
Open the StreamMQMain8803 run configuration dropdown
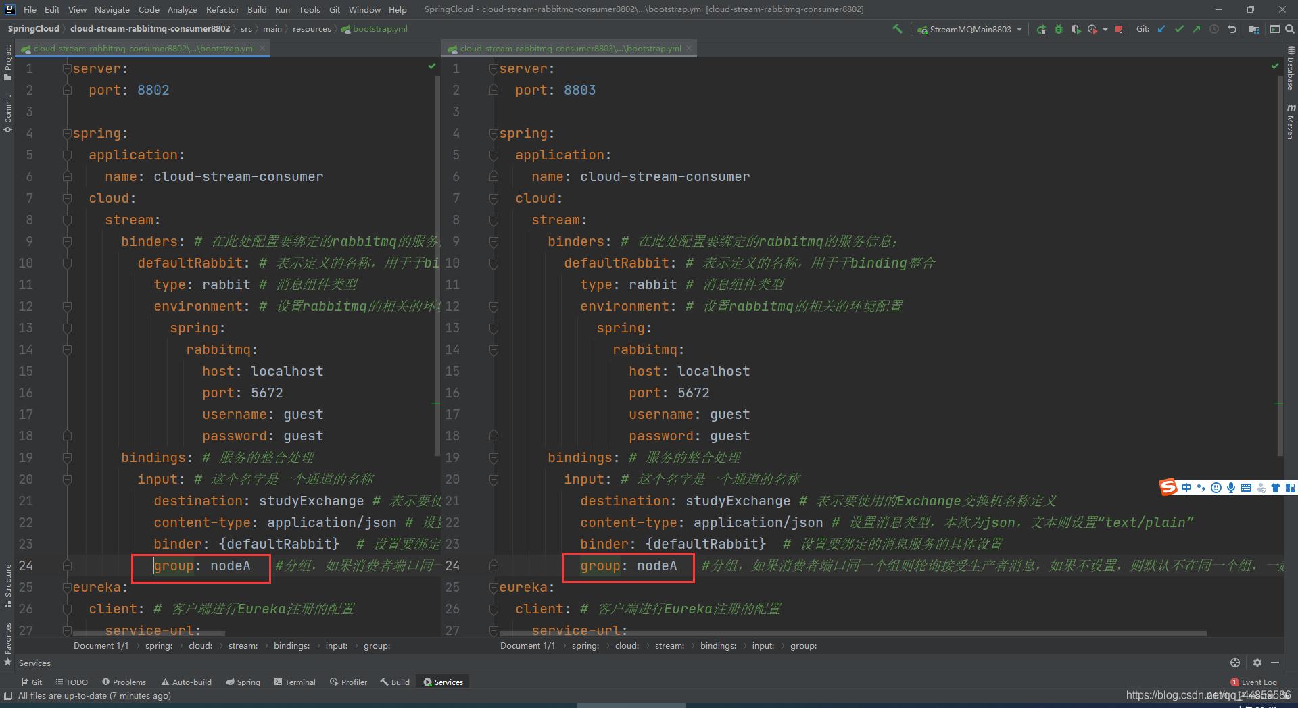[x=969, y=29]
